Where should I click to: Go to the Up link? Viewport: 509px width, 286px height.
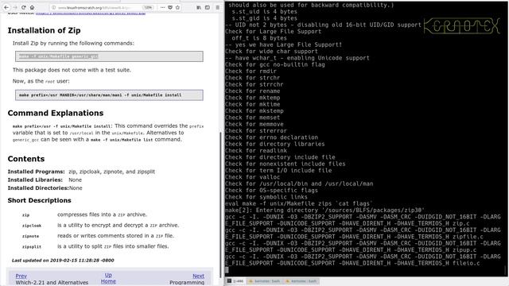click(108, 275)
